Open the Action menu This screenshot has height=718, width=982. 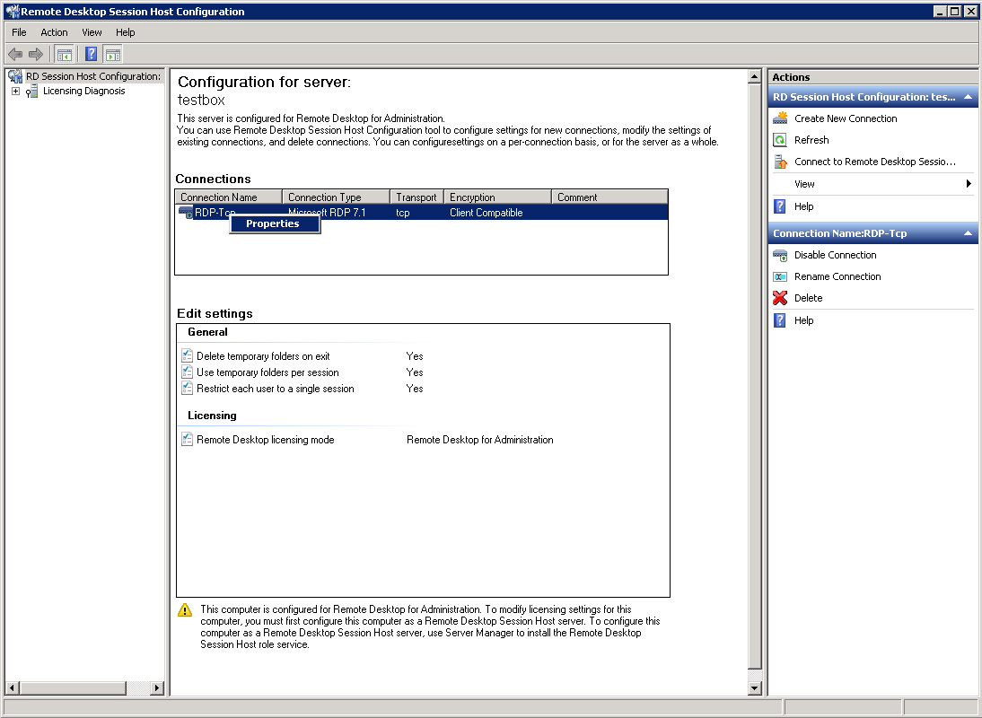[54, 32]
